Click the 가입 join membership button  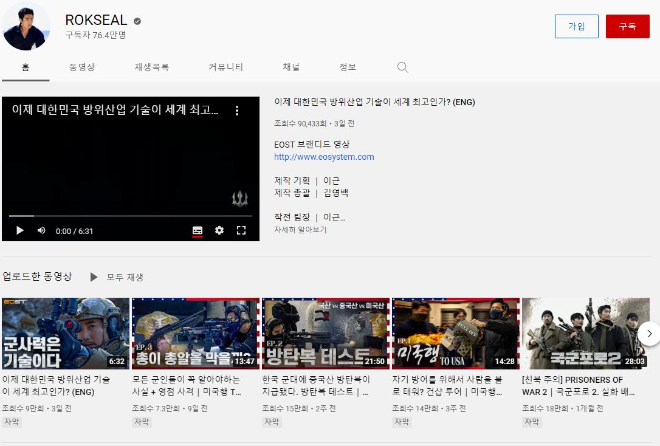point(576,26)
